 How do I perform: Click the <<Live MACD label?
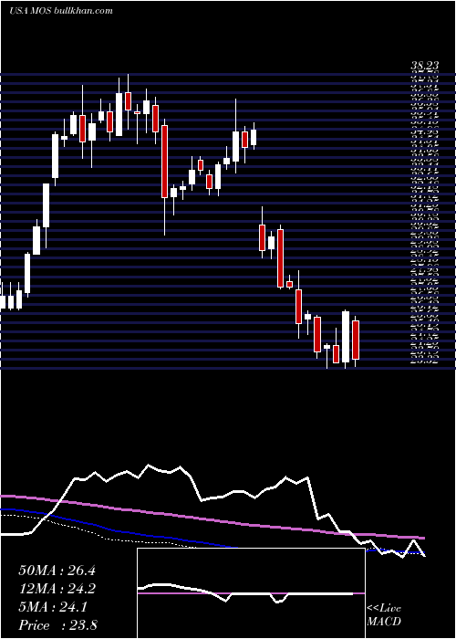click(x=384, y=615)
